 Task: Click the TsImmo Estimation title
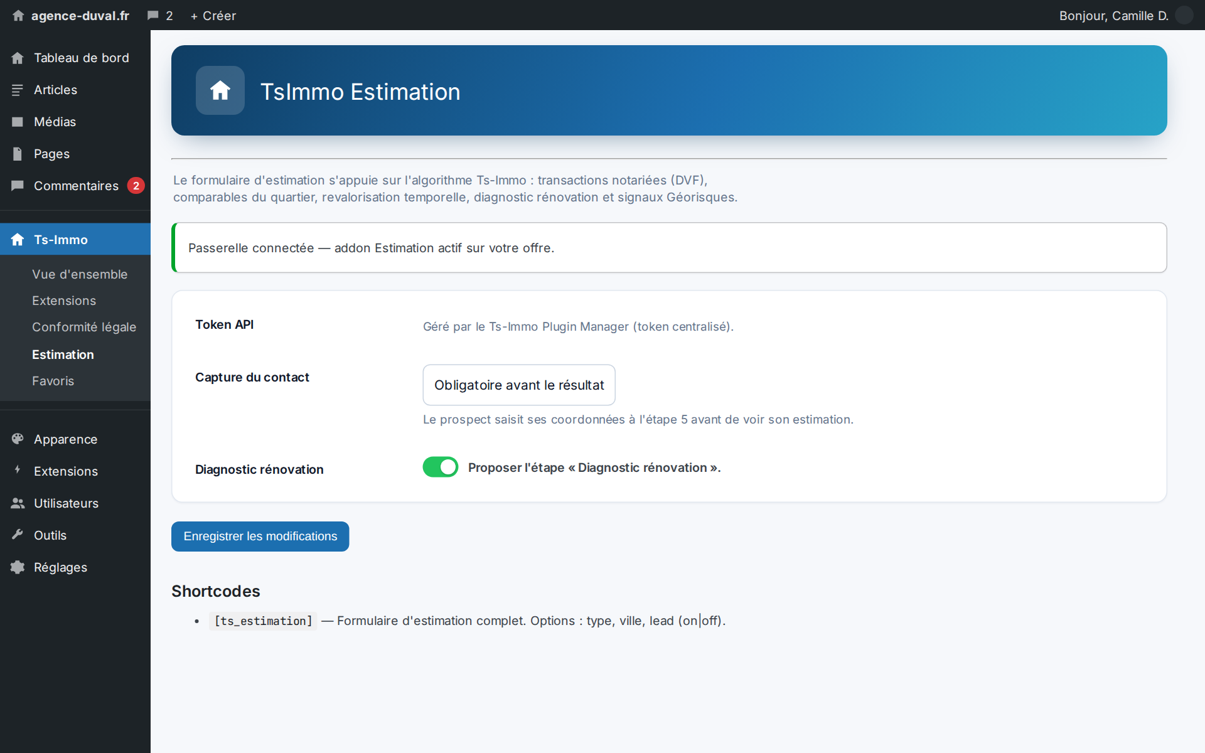click(360, 92)
